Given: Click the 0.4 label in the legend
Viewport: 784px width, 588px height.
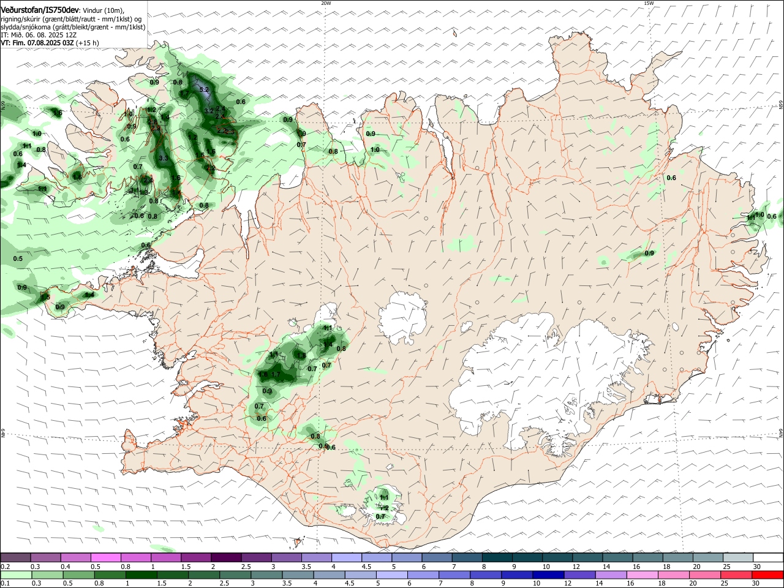Looking at the screenshot, I should click(66, 567).
